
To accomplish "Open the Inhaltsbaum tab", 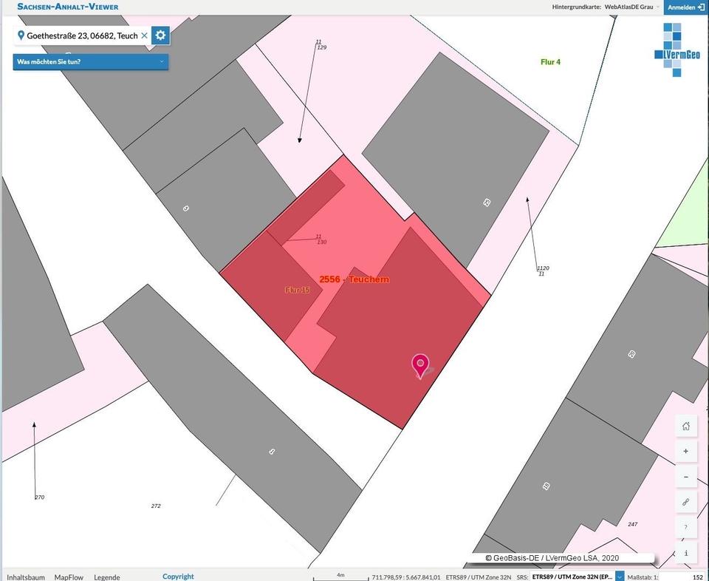I will [x=26, y=577].
